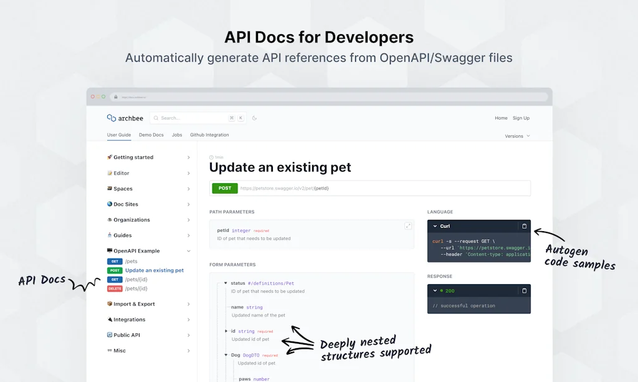
Task: Click the Sign Up link
Action: coord(521,118)
